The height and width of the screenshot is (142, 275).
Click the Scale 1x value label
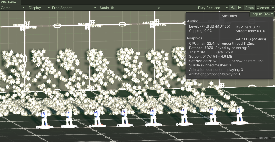coord(158,8)
